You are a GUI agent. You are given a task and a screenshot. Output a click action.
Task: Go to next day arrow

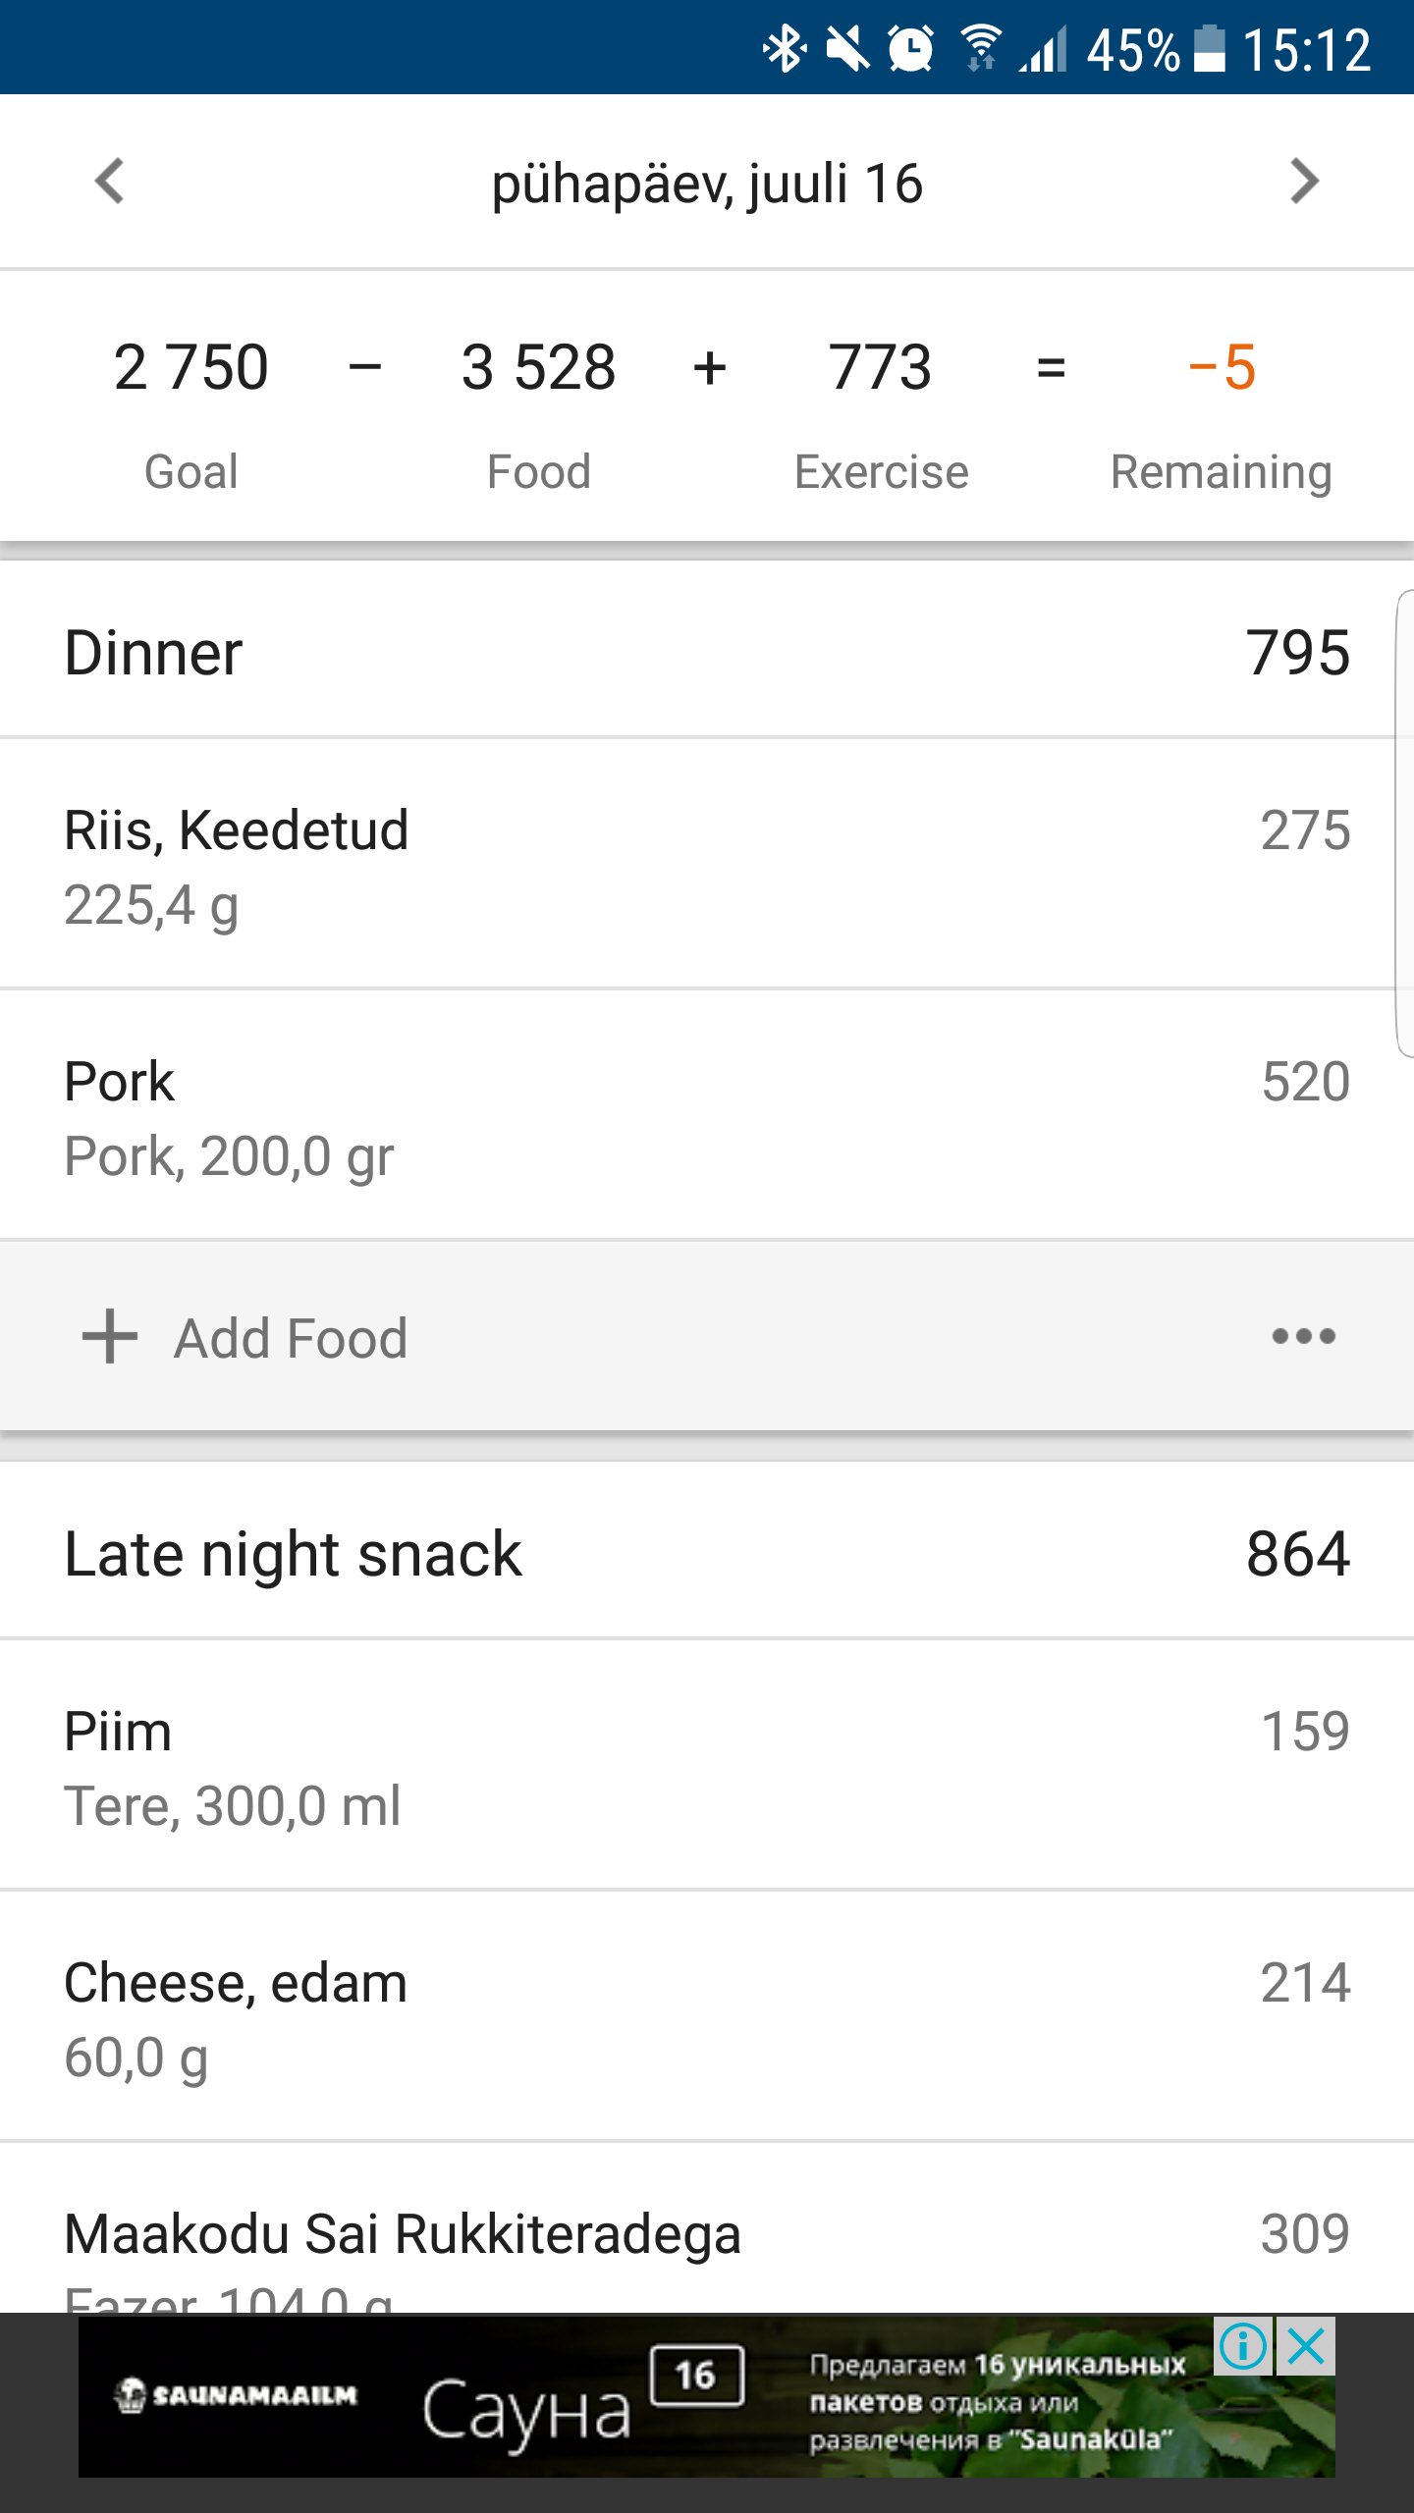1304,182
